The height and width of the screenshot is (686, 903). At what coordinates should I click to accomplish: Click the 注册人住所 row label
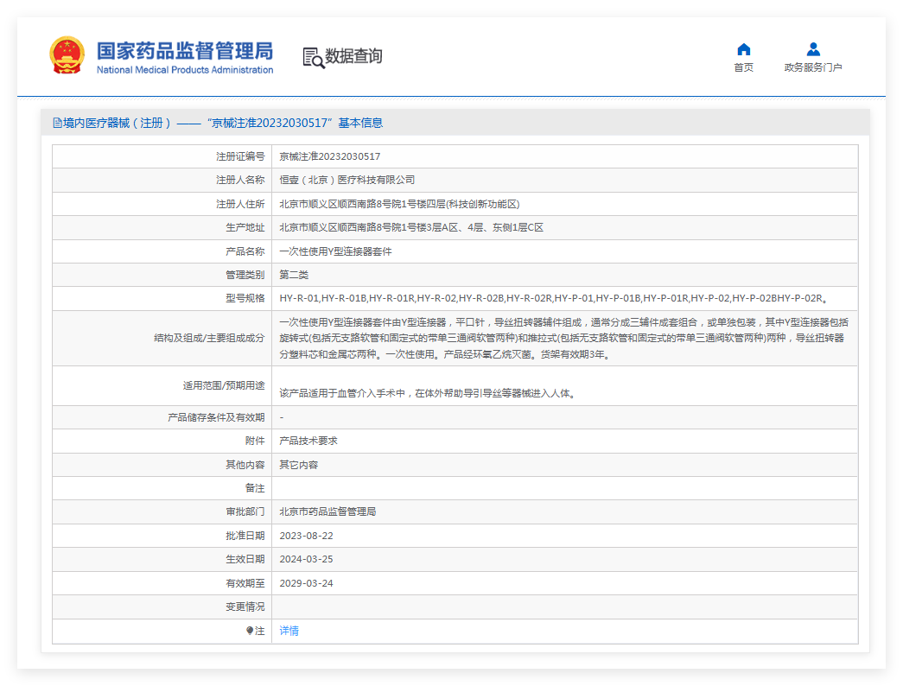pos(240,204)
